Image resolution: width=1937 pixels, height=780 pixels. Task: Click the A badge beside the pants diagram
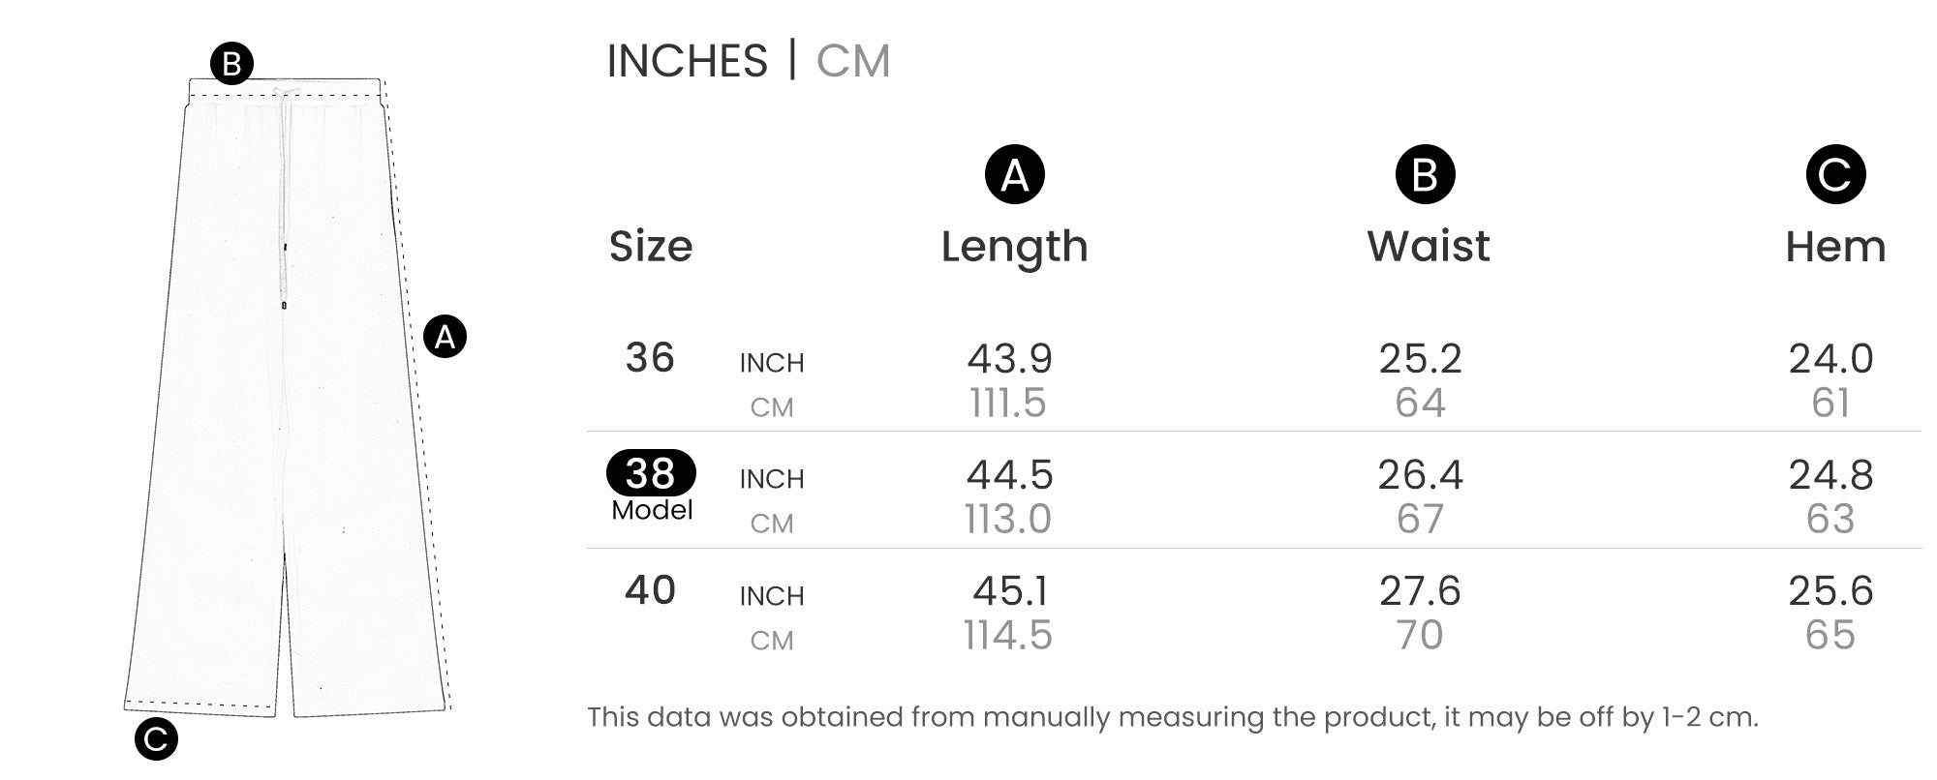click(x=446, y=337)
